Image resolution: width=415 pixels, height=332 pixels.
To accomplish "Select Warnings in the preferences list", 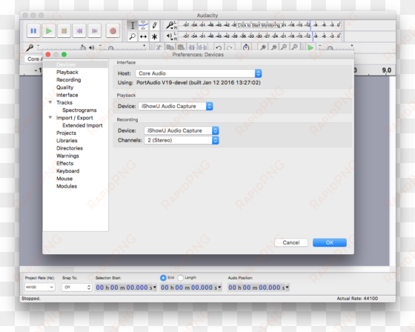I will [x=67, y=156].
